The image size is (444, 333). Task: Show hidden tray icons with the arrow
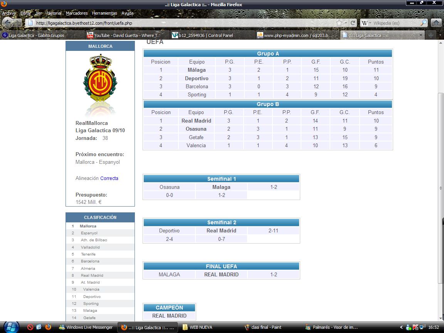(x=401, y=327)
